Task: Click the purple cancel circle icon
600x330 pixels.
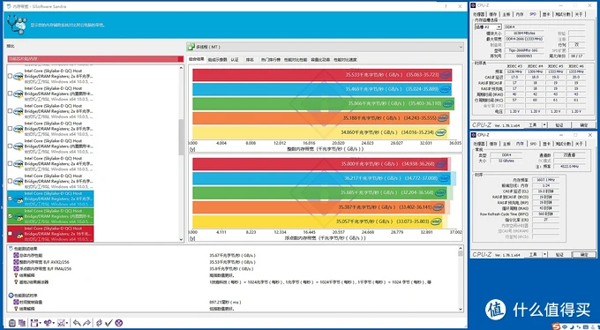Action: (118, 323)
